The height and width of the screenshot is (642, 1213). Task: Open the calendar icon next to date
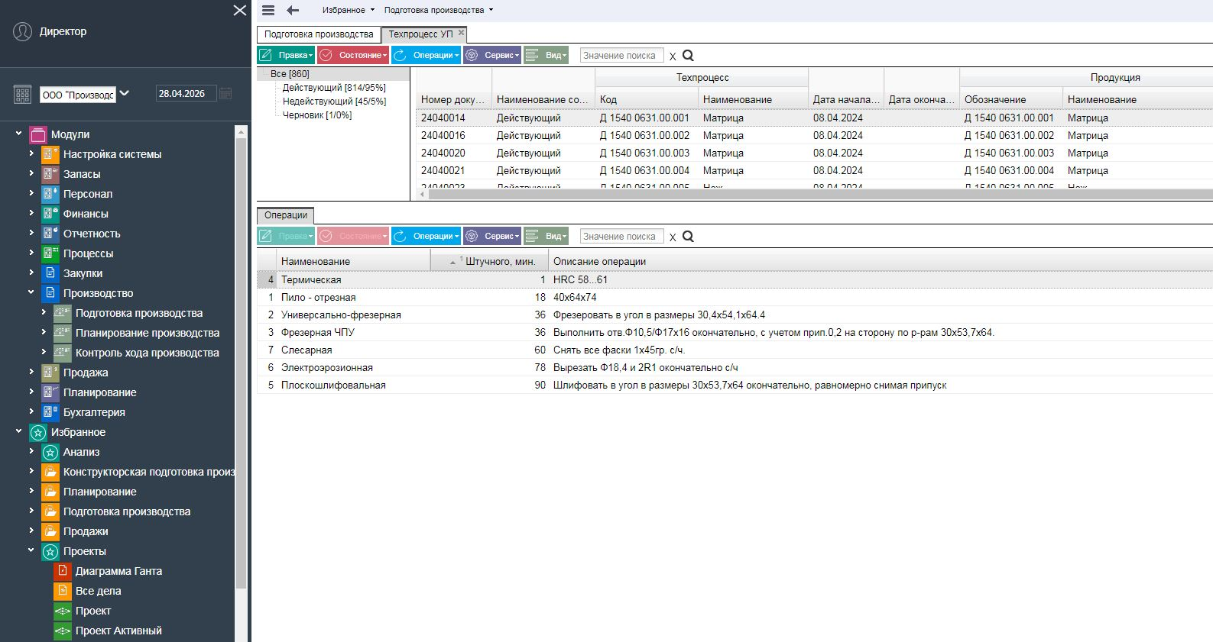coord(225,93)
